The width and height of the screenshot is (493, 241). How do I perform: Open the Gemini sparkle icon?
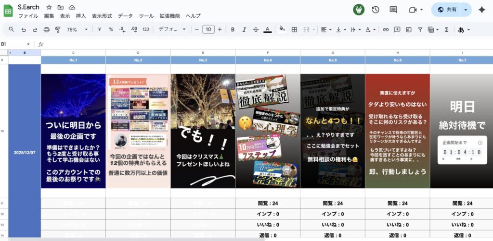[x=481, y=10]
